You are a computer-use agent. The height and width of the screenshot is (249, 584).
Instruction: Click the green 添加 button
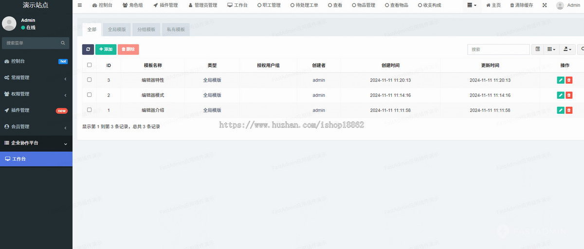point(106,49)
